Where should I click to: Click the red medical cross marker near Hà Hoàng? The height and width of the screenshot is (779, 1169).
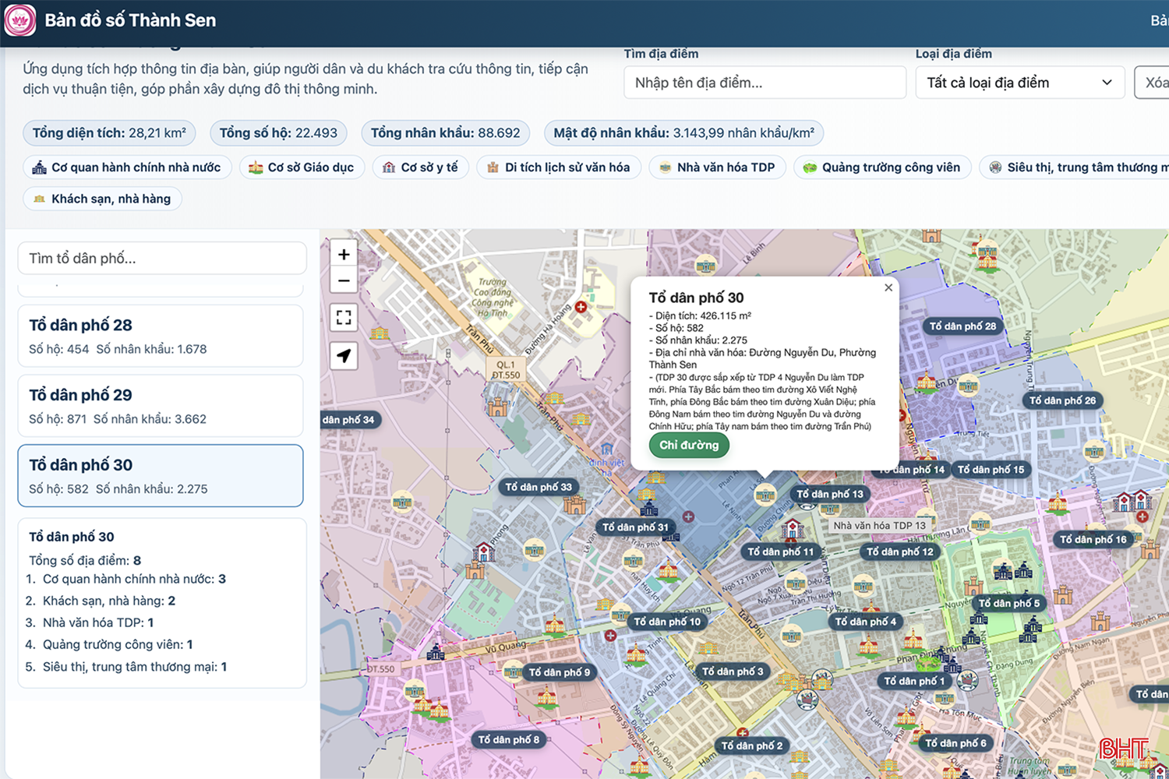tap(581, 307)
